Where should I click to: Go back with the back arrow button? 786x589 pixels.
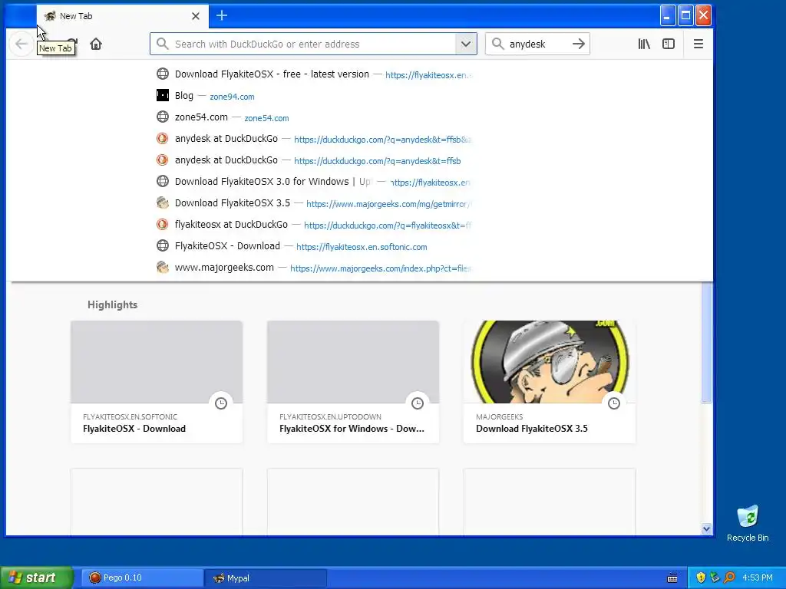(x=21, y=44)
